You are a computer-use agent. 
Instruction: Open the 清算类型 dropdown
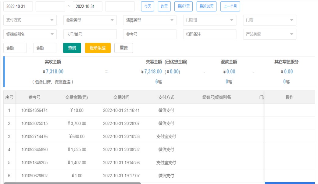coord(150,20)
